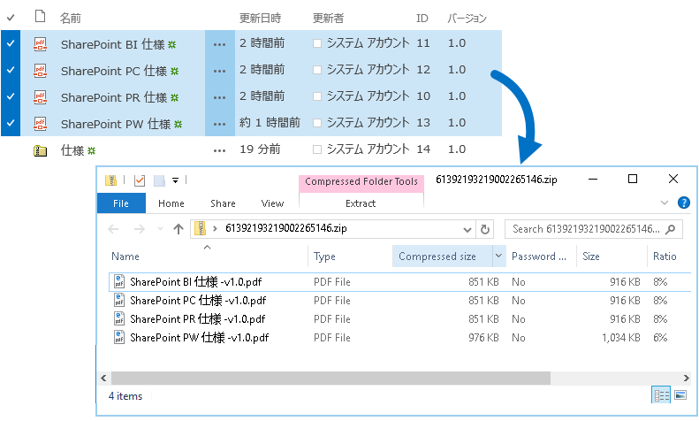Image resolution: width=699 pixels, height=421 pixels.
Task: Open ellipsis menu for 仕様 folder row
Action: 219,150
